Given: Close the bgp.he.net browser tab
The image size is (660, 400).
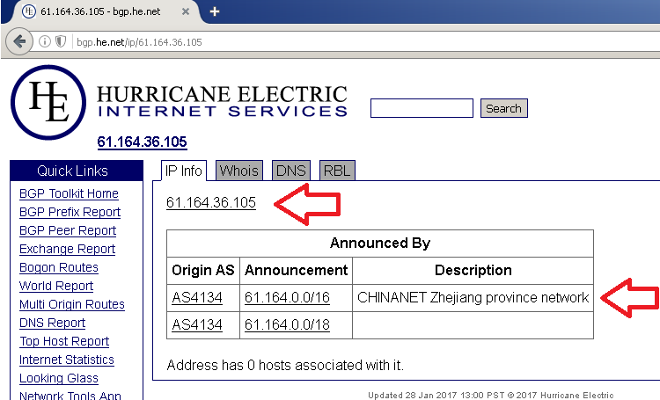Looking at the screenshot, I should pos(185,11).
